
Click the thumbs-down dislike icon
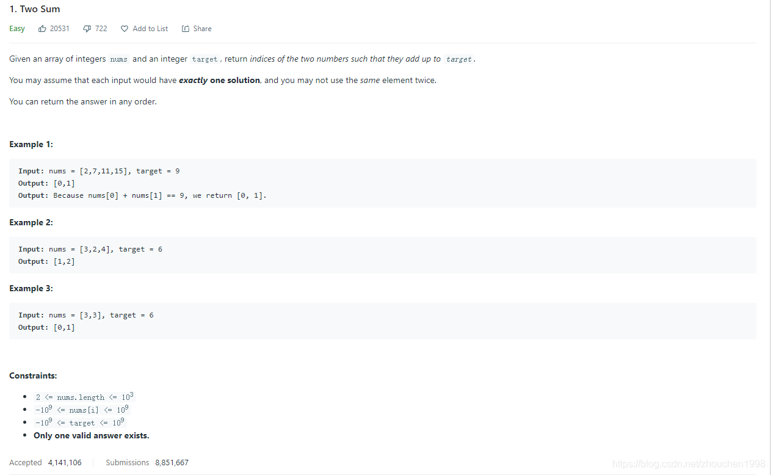(87, 29)
